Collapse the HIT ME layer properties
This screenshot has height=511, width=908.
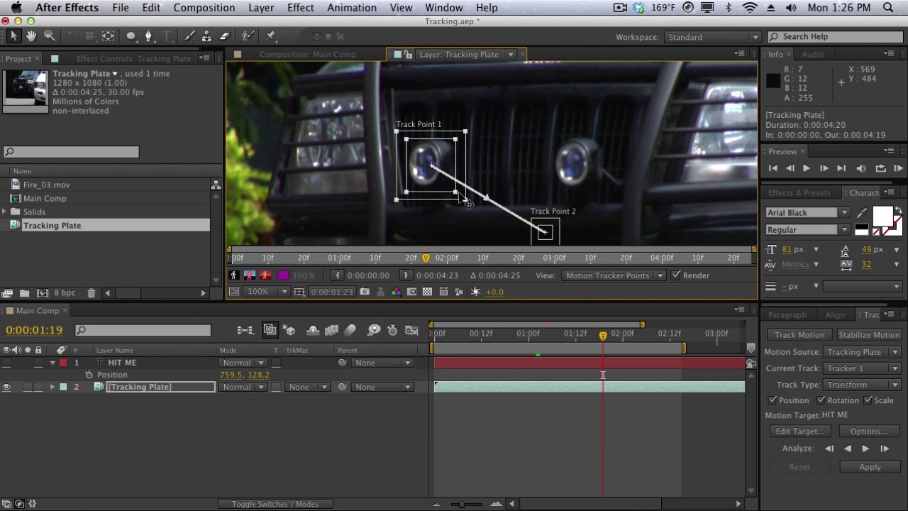[52, 363]
